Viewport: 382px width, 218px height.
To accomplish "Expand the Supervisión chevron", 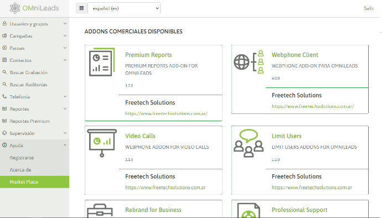I will (x=65, y=133).
